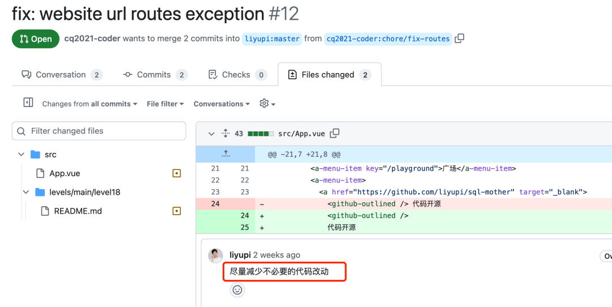This screenshot has height=307, width=612.
Task: Open the 'Changes from all commits' dropdown
Action: [x=90, y=104]
